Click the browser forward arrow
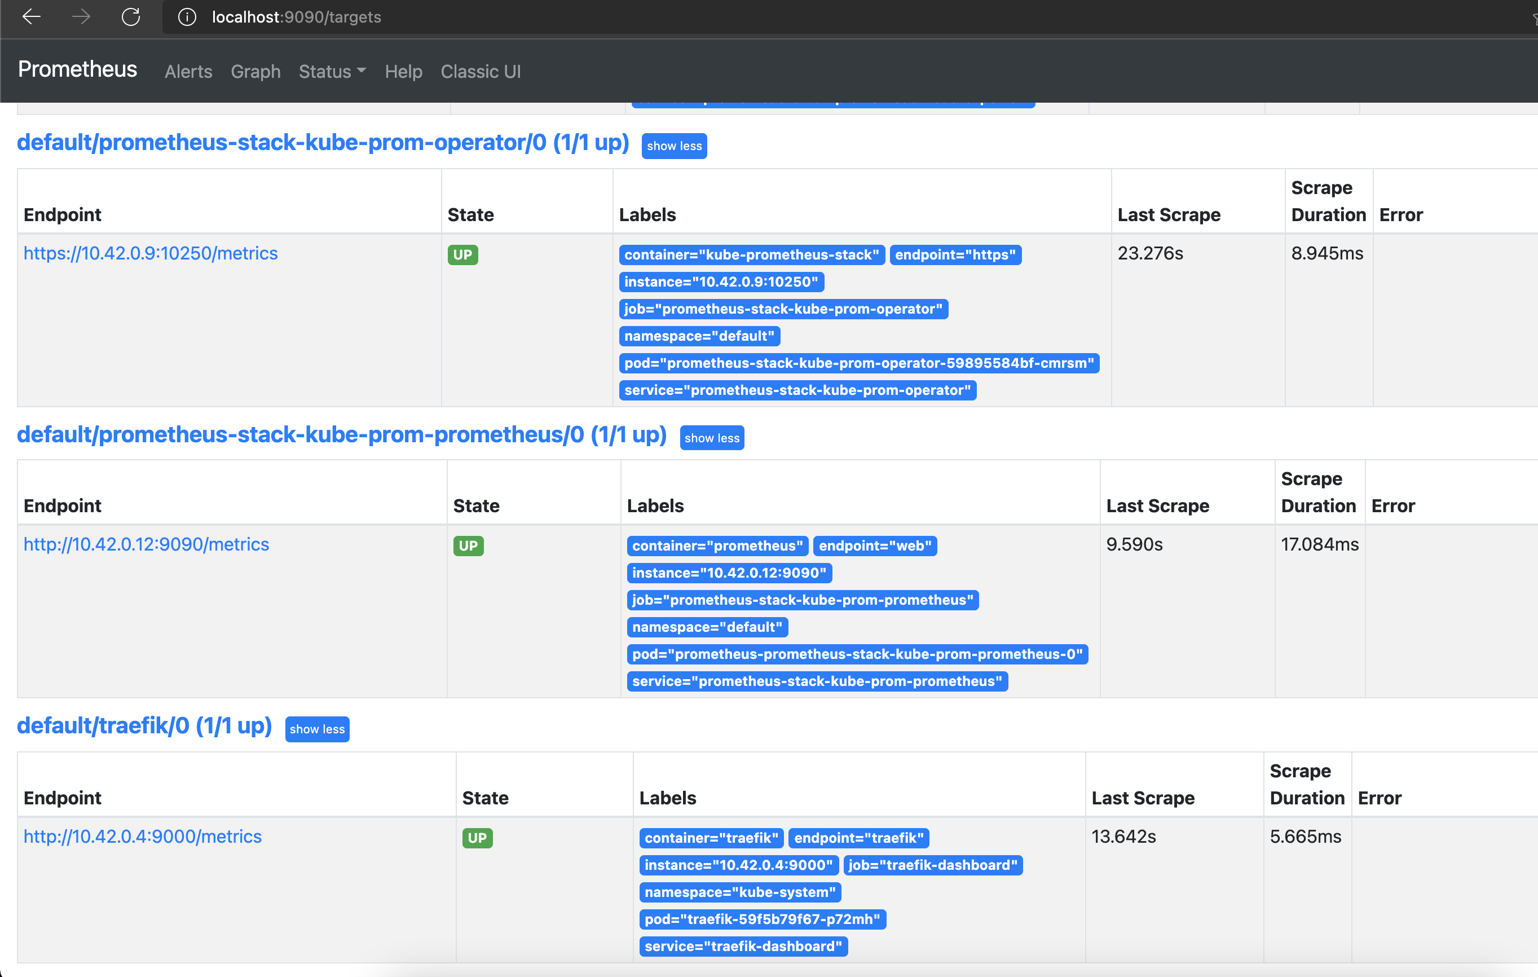The image size is (1538, 977). click(x=81, y=16)
